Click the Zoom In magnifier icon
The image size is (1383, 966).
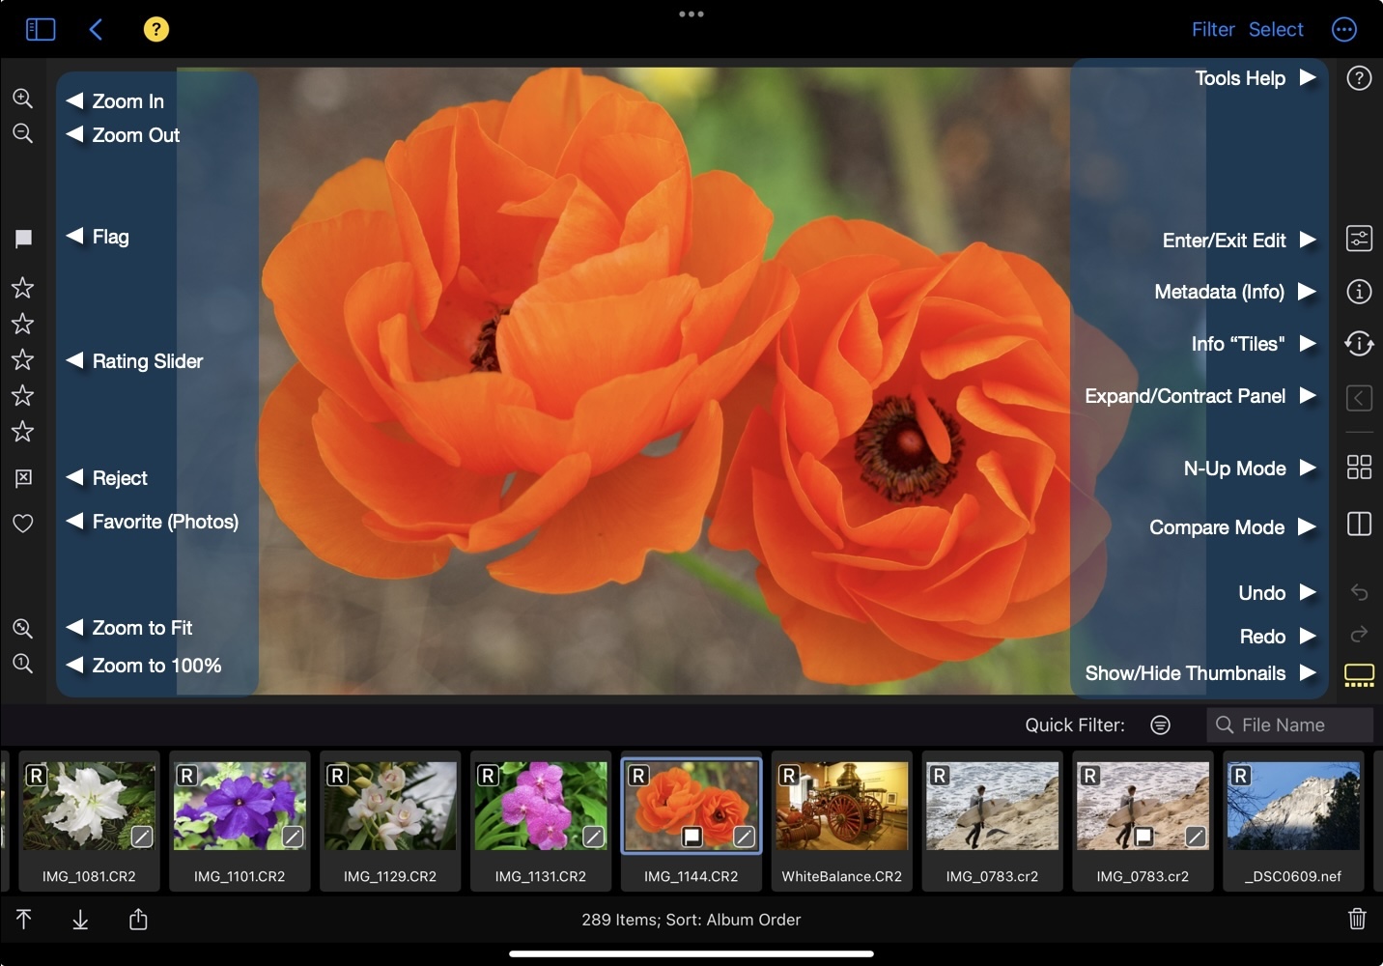click(x=22, y=99)
